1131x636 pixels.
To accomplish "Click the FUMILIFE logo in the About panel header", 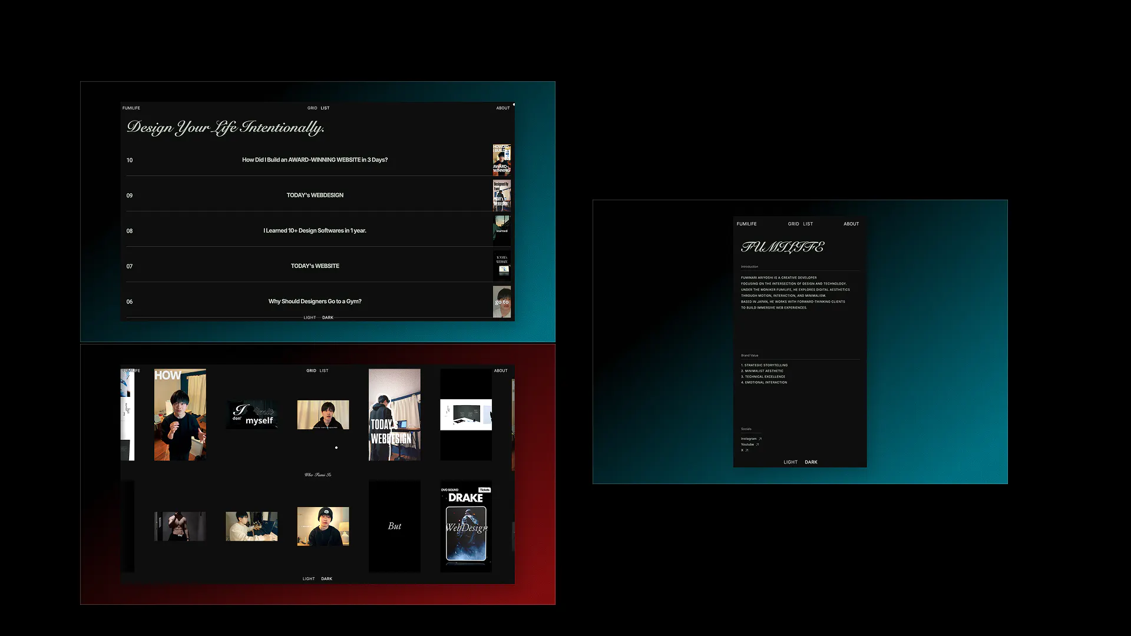I will click(x=746, y=224).
